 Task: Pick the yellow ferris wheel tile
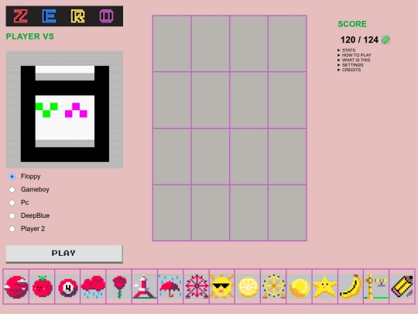[x=273, y=287]
